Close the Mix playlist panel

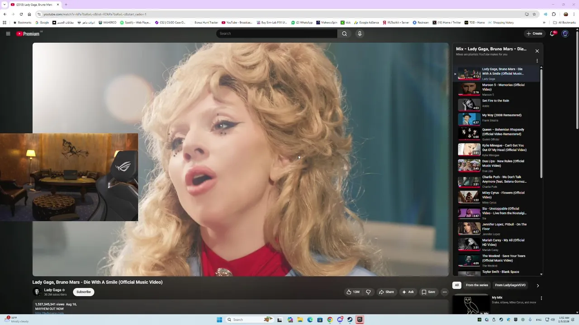[x=537, y=51]
